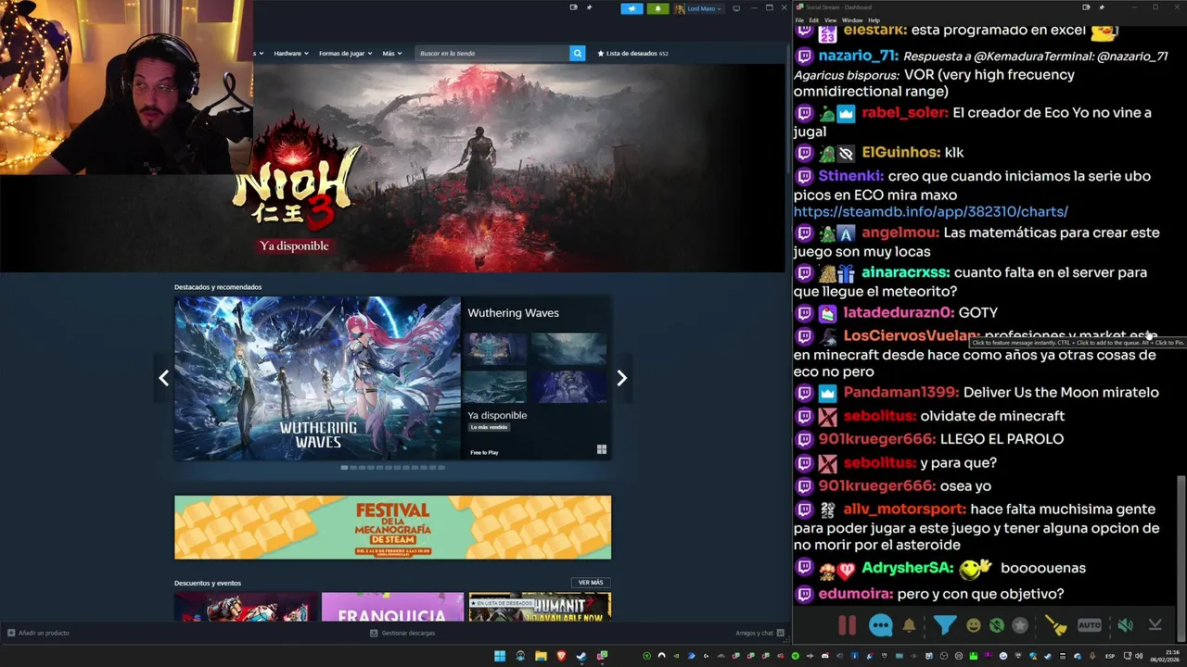This screenshot has width=1187, height=667.
Task: Open Help menu in Social Stream
Action: tap(874, 19)
